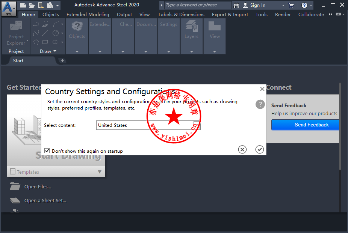Click the Open Files... link
Screen dimensions: 348x233
point(38,187)
